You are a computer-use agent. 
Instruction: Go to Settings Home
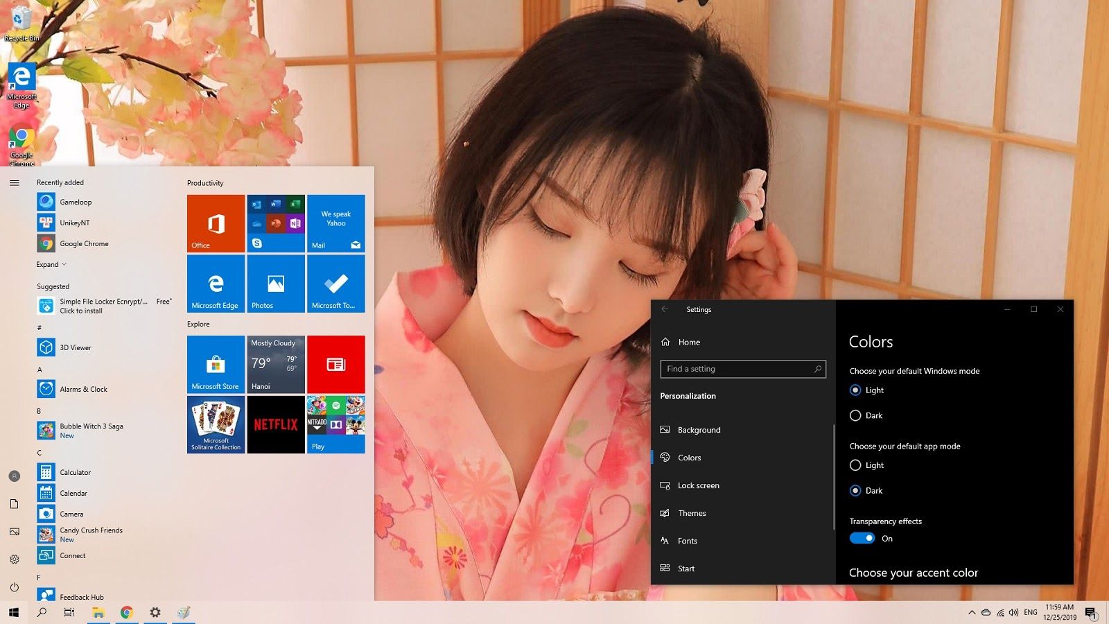coord(681,342)
